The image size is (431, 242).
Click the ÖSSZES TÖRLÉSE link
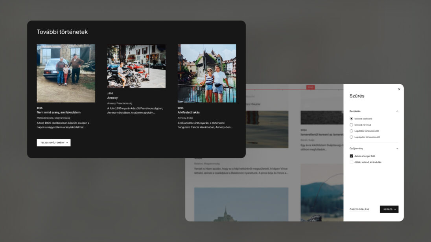(359, 209)
